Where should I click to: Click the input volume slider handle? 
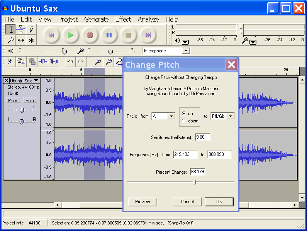[x=110, y=52]
